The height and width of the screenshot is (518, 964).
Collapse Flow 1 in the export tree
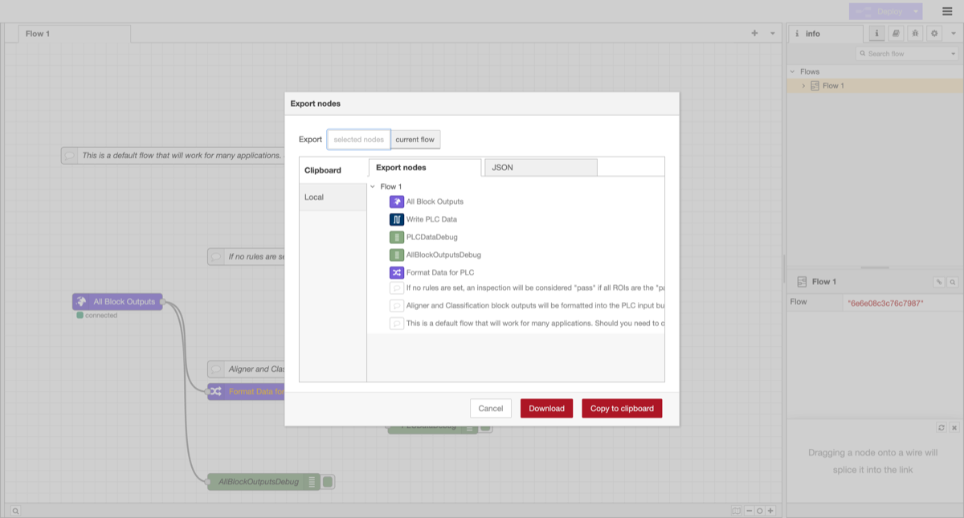pyautogui.click(x=372, y=186)
